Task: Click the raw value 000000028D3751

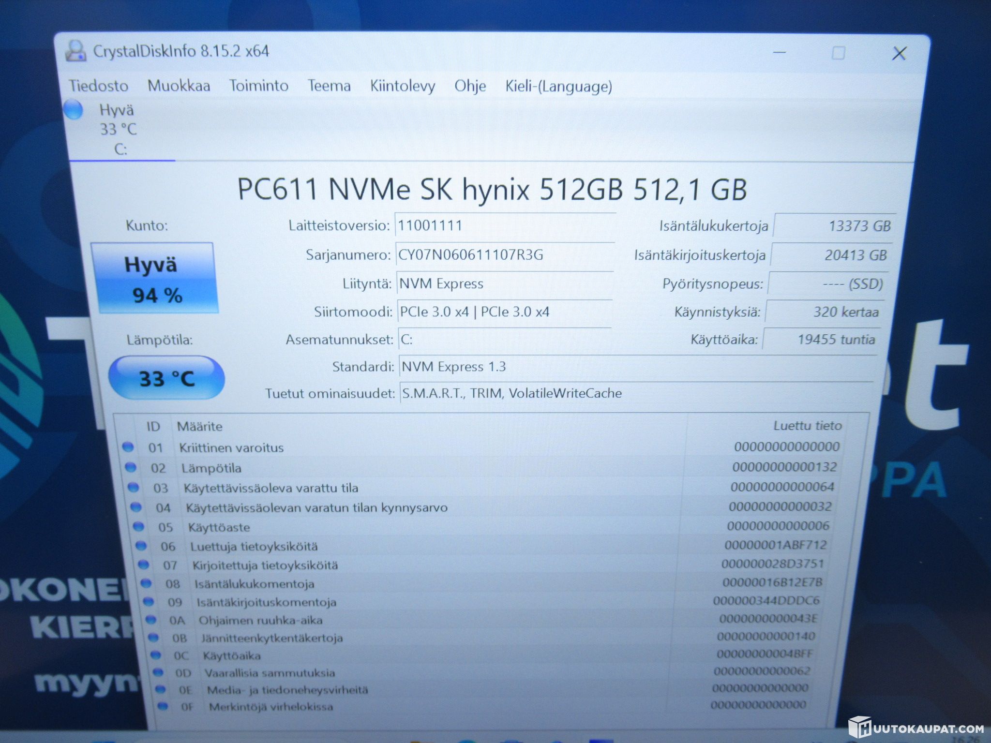Action: (773, 564)
